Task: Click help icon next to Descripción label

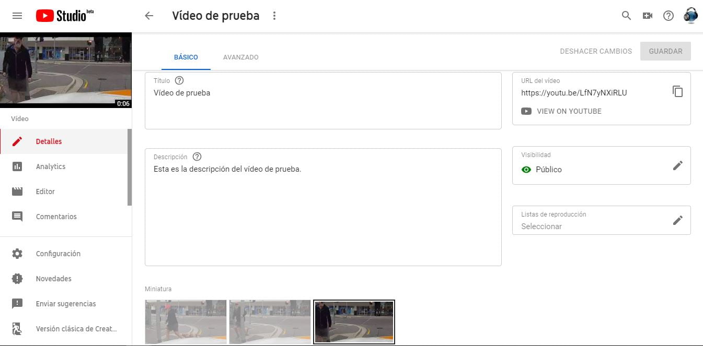Action: pos(197,157)
